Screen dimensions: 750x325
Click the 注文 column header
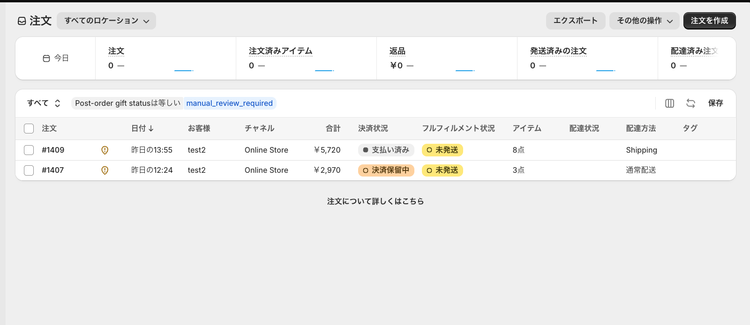click(49, 128)
